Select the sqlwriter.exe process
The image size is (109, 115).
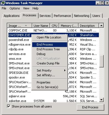click(x=17, y=101)
